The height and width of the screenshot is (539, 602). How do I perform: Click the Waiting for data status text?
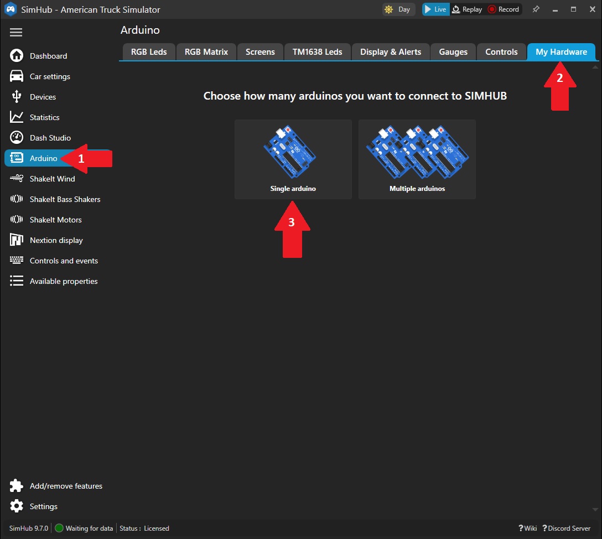89,528
